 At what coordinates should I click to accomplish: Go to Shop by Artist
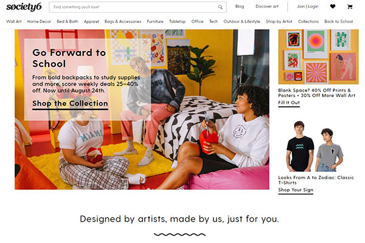[x=279, y=21]
